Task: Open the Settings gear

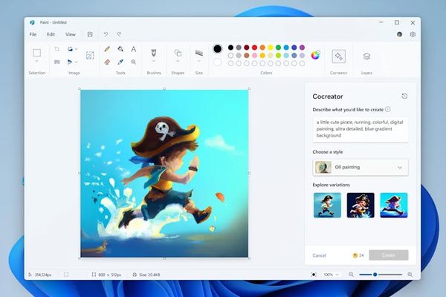Action: (x=413, y=34)
